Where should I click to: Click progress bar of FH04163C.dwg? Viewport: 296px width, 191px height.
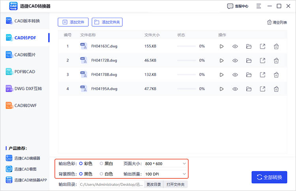[x=186, y=46]
